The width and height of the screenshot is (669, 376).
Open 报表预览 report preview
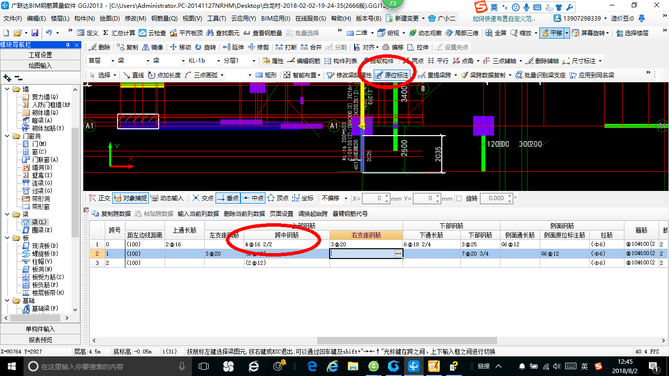40,340
